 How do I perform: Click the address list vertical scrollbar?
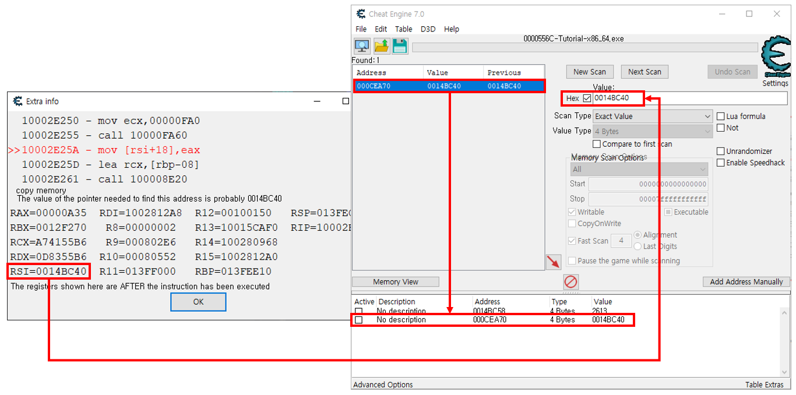[784, 342]
